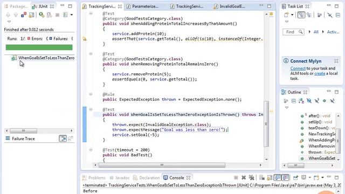Viewport: 345px width, 194px height.
Task: Click the JUnit results horizontal scrollbar thumb
Action: pyautogui.click(x=24, y=131)
